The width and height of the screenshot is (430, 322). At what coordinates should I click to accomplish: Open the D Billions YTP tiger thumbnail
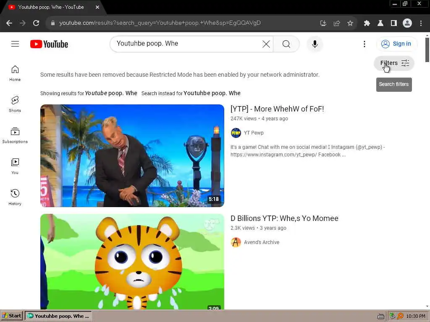click(x=132, y=262)
